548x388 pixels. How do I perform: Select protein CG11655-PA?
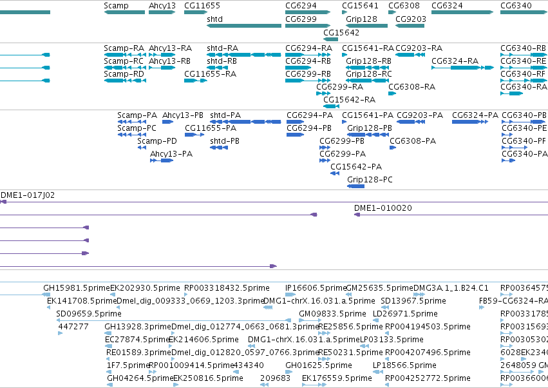pos(211,128)
